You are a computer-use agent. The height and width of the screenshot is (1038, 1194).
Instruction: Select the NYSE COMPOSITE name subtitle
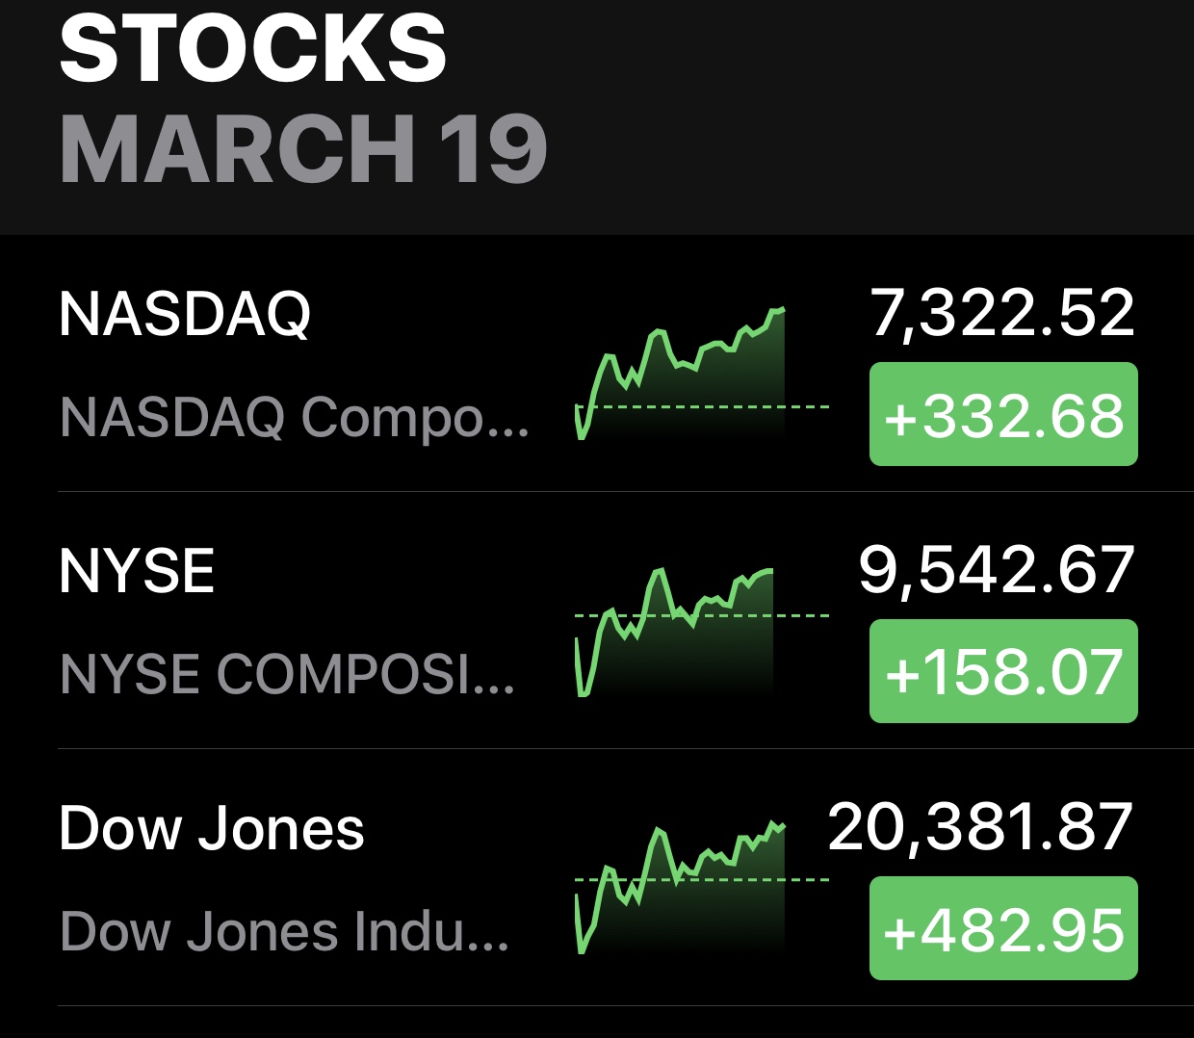tap(287, 673)
